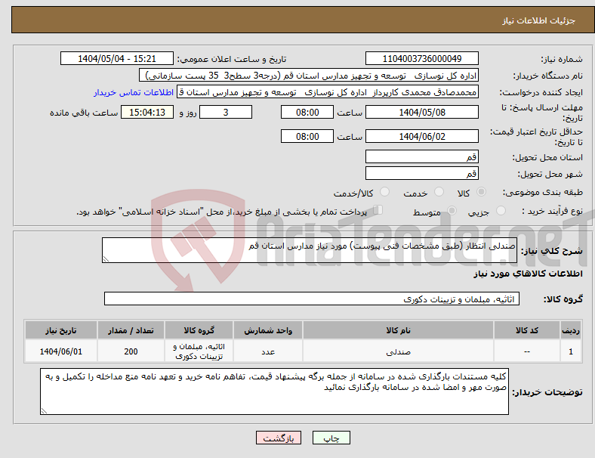
Task: Click the جزئیات اطلاعات نیاز page title
Action: [539, 20]
